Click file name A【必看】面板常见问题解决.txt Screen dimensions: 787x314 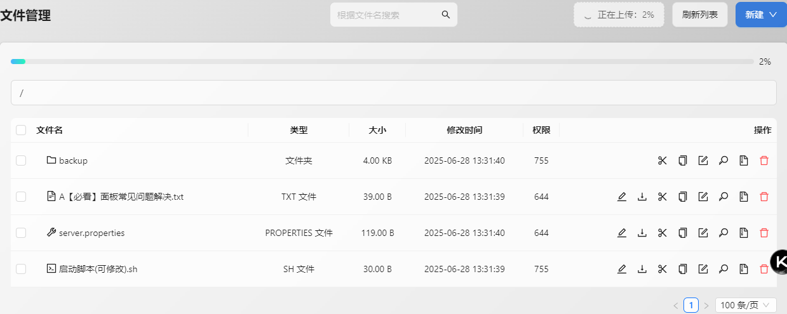pyautogui.click(x=121, y=197)
